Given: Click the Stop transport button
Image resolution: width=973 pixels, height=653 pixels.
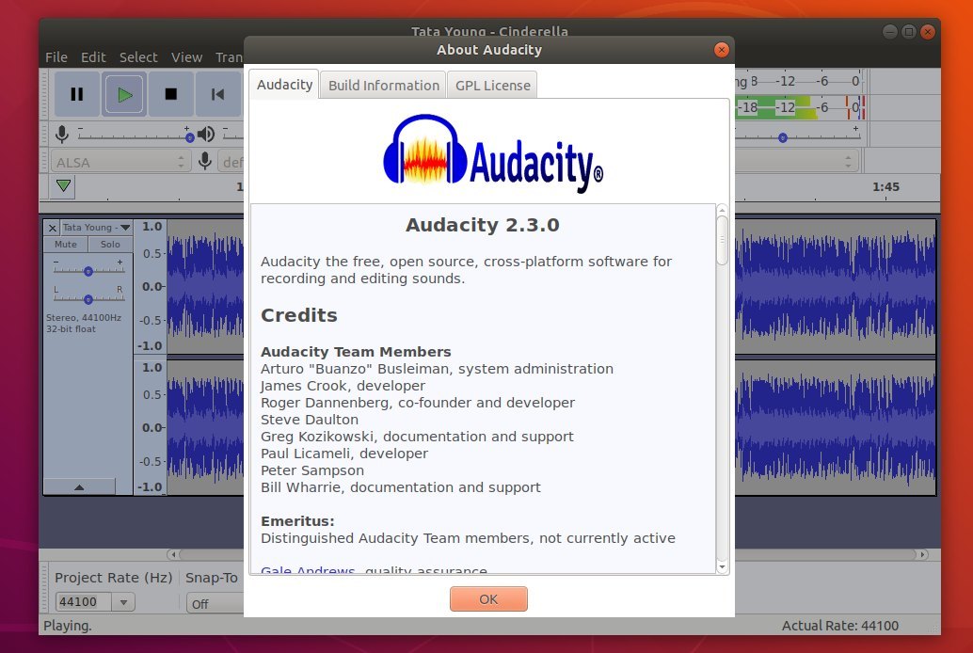Looking at the screenshot, I should [x=170, y=94].
